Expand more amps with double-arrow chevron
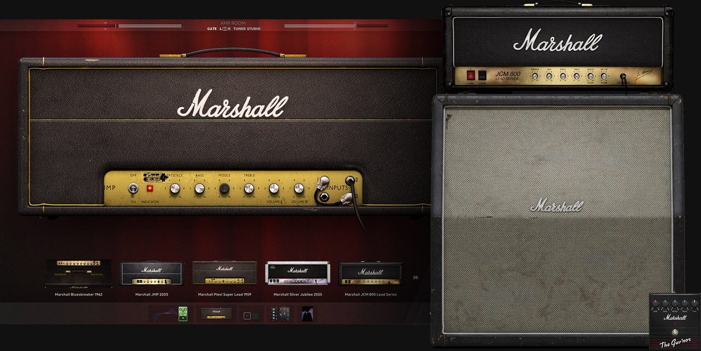701x351 pixels. click(416, 278)
